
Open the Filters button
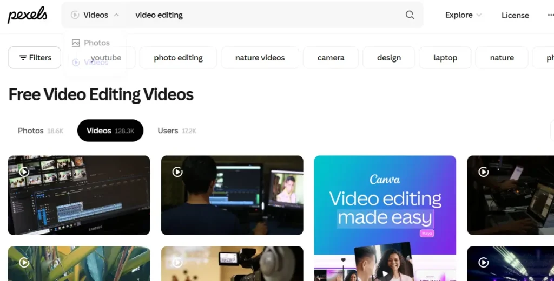[35, 57]
